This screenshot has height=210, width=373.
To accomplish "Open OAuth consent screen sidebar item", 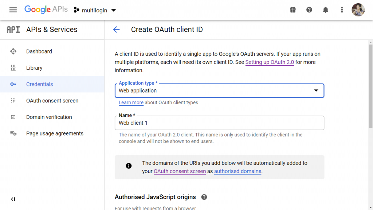I will click(x=52, y=101).
